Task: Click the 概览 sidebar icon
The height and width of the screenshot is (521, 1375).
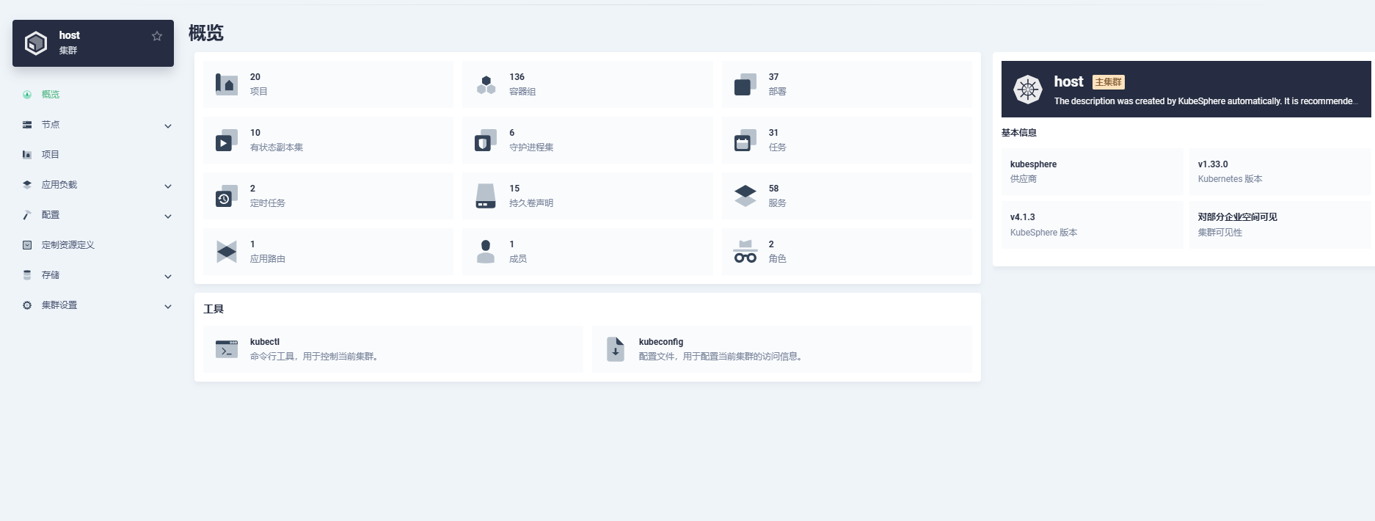Action: coord(27,95)
